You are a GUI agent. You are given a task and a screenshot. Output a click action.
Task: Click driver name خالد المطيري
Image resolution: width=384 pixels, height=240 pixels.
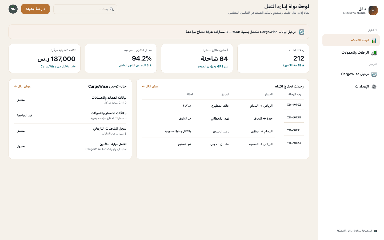pyautogui.click(x=220, y=106)
